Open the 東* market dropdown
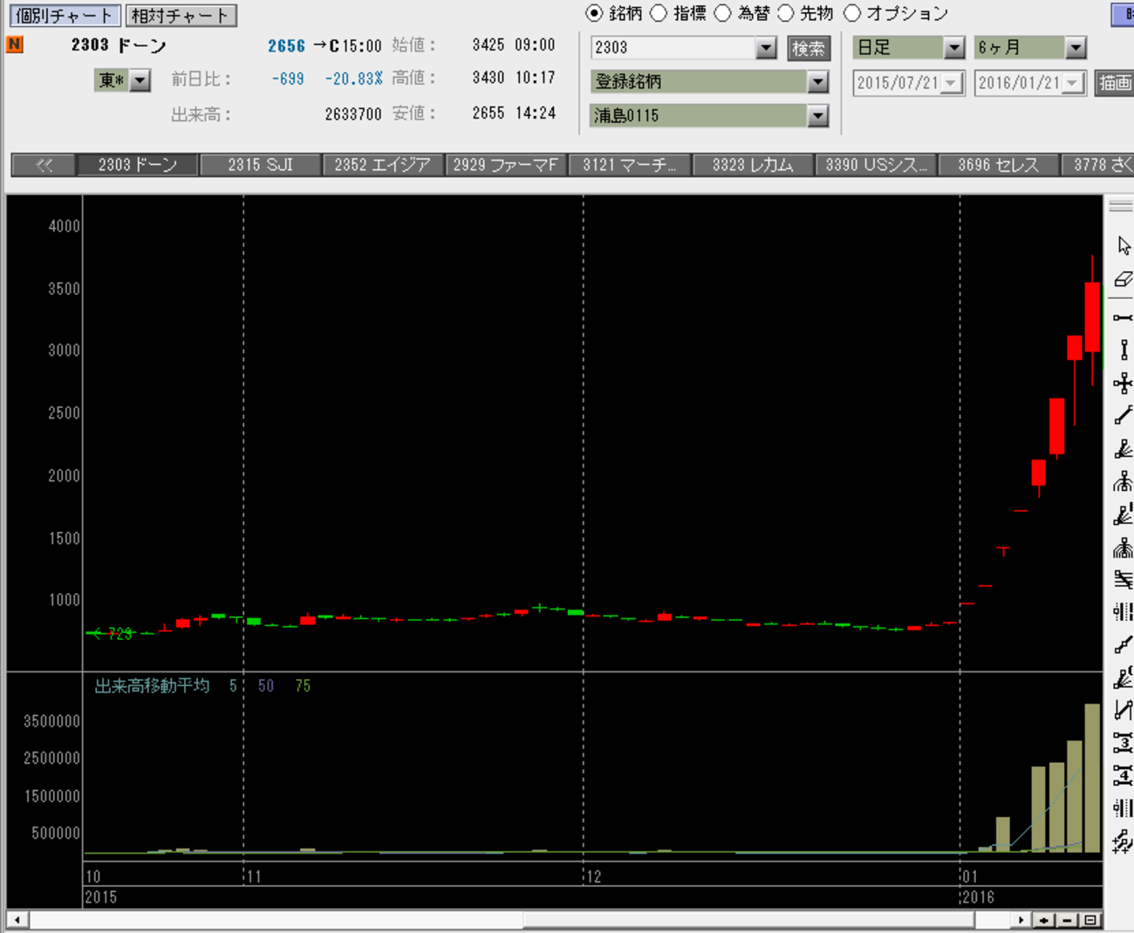 [x=140, y=80]
